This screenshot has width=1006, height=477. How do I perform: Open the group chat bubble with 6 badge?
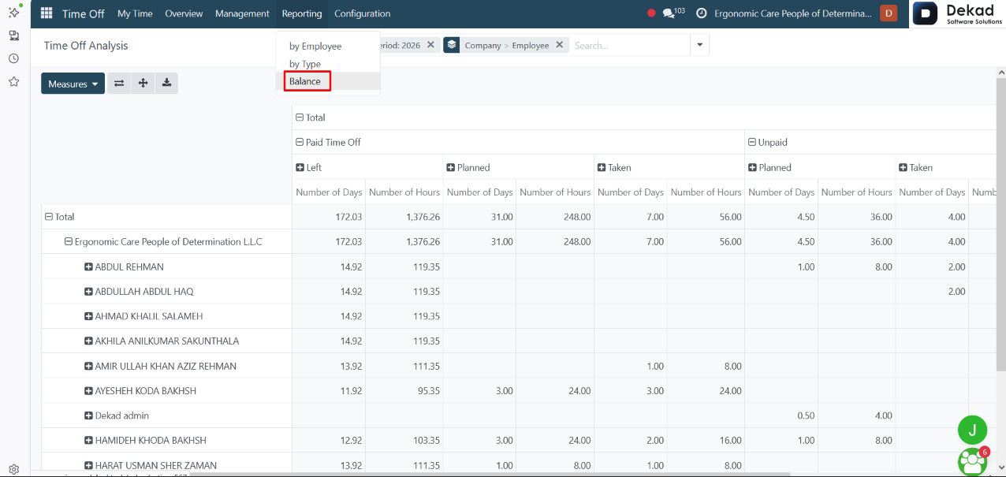[x=974, y=461]
